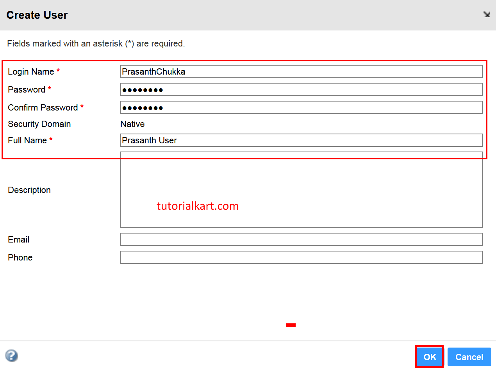Image resolution: width=496 pixels, height=371 pixels.
Task: Select the Confirm Password field
Action: point(301,107)
